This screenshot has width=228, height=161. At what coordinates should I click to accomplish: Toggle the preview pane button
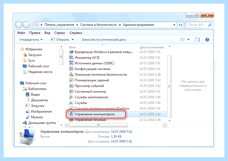pos(197,40)
